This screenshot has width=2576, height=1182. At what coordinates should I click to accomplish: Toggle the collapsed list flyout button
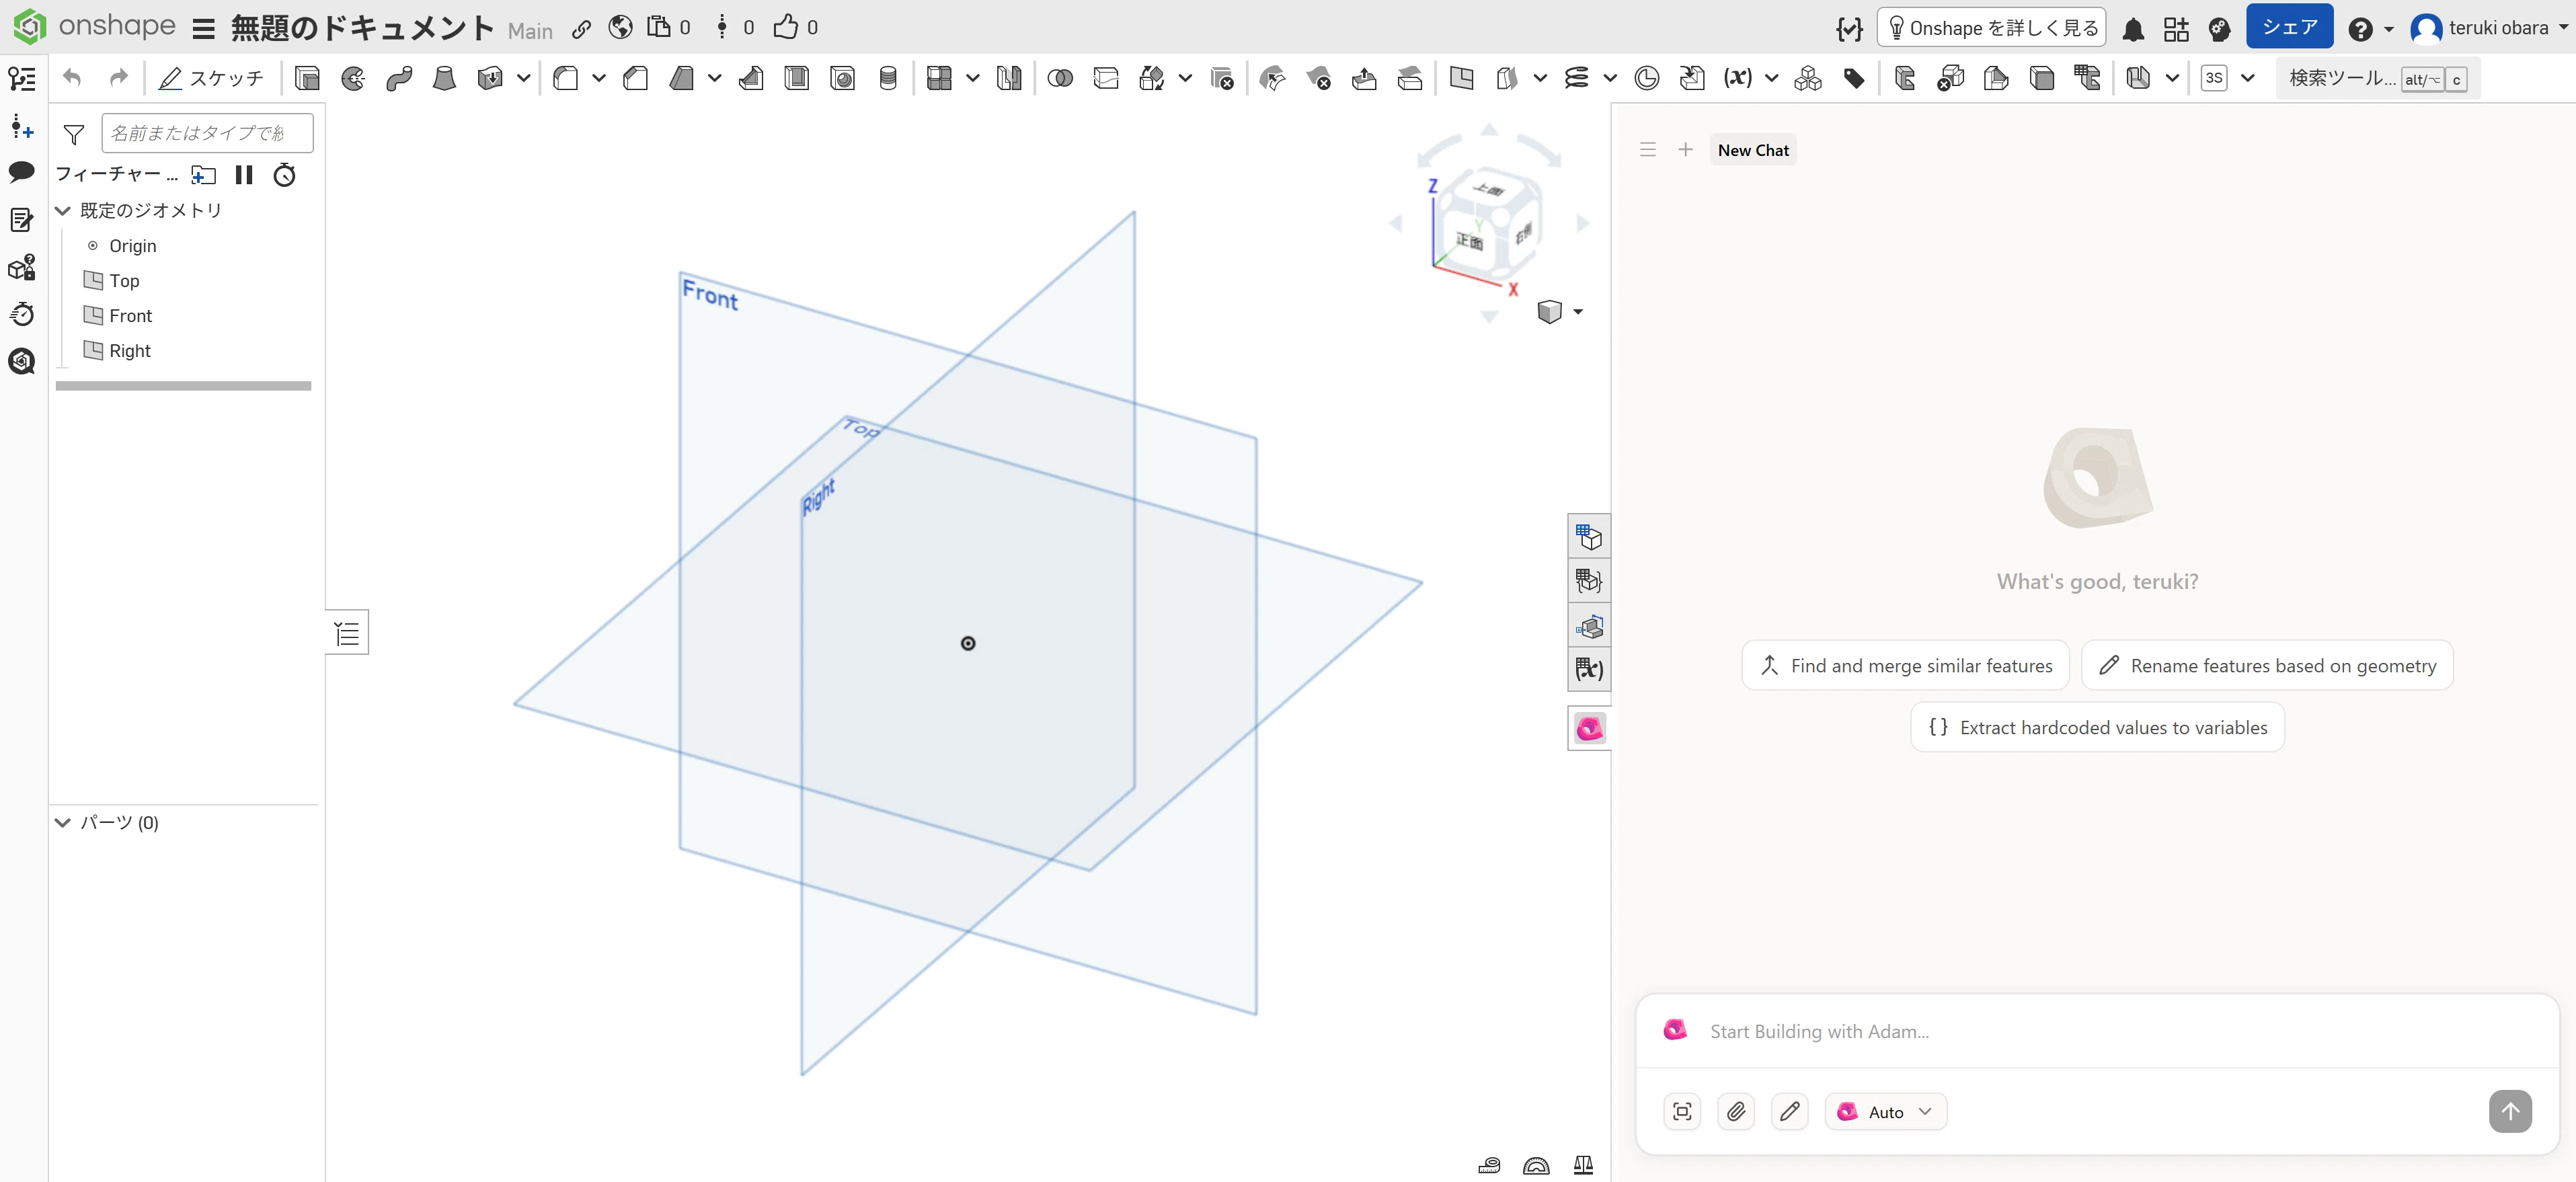point(347,633)
